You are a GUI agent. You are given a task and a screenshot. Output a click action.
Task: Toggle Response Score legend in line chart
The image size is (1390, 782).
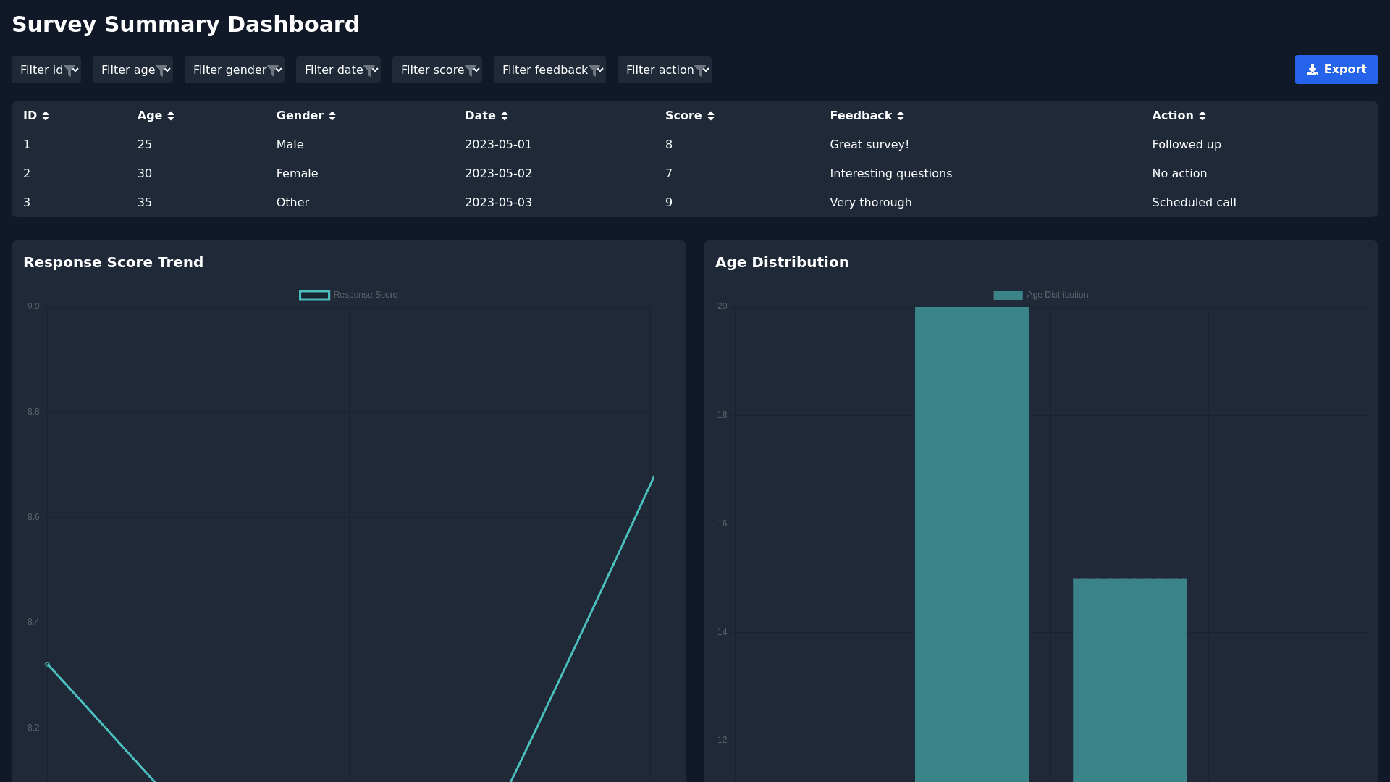[365, 295]
